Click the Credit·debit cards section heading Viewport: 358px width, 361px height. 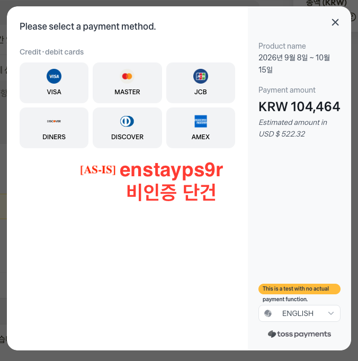(51, 52)
